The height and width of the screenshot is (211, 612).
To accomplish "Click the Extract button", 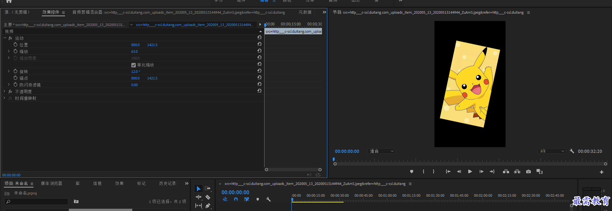I will pyautogui.click(x=517, y=172).
